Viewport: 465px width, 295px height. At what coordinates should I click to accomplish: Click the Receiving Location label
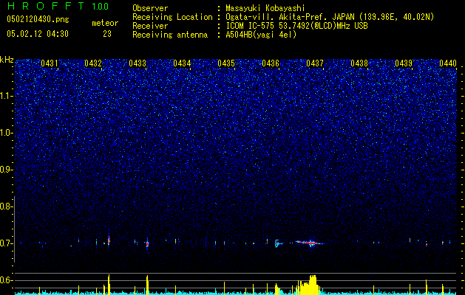tap(172, 17)
